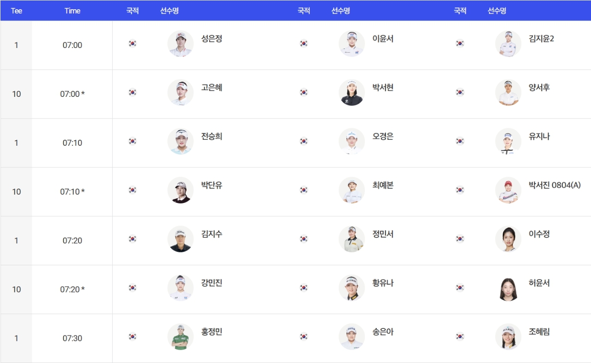Select the flag icon beside 김지수
The width and height of the screenshot is (591, 363).
pos(133,239)
